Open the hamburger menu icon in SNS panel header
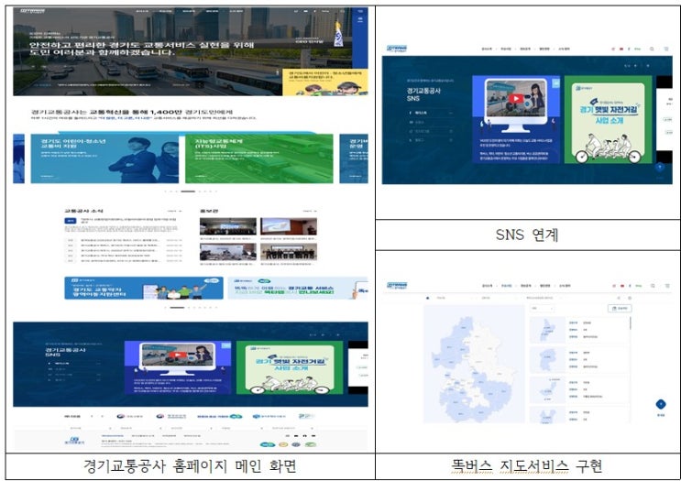 coord(666,49)
